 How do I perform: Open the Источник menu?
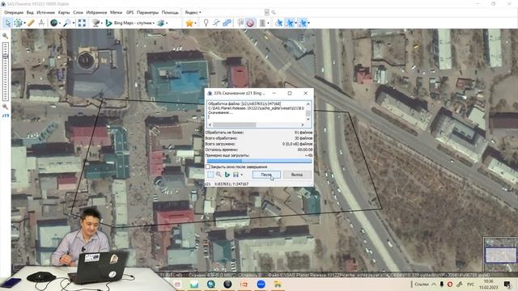pos(45,12)
